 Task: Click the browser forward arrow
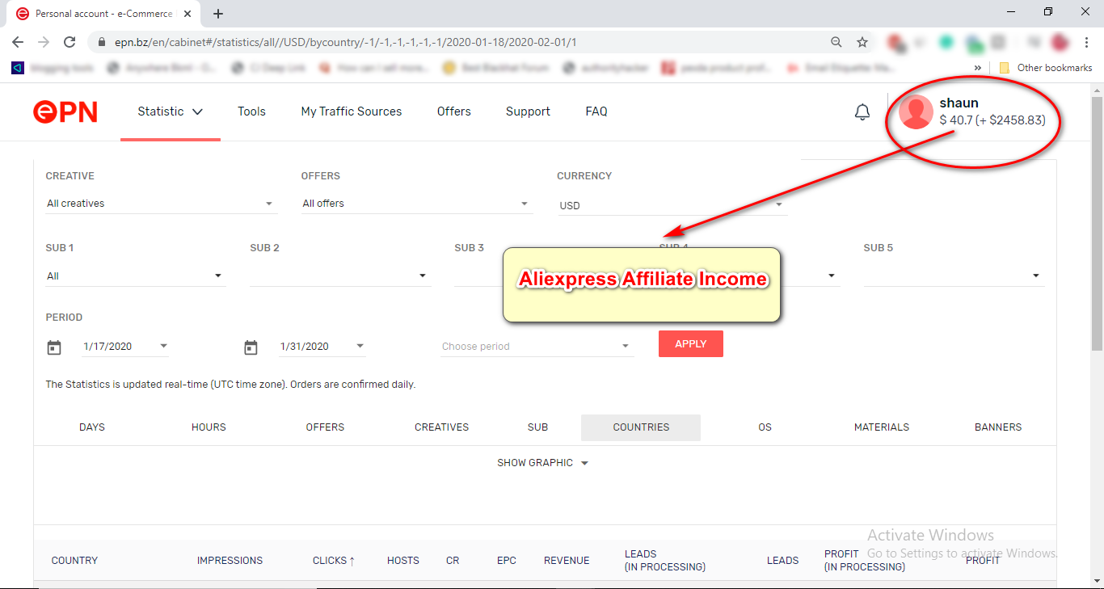point(44,42)
